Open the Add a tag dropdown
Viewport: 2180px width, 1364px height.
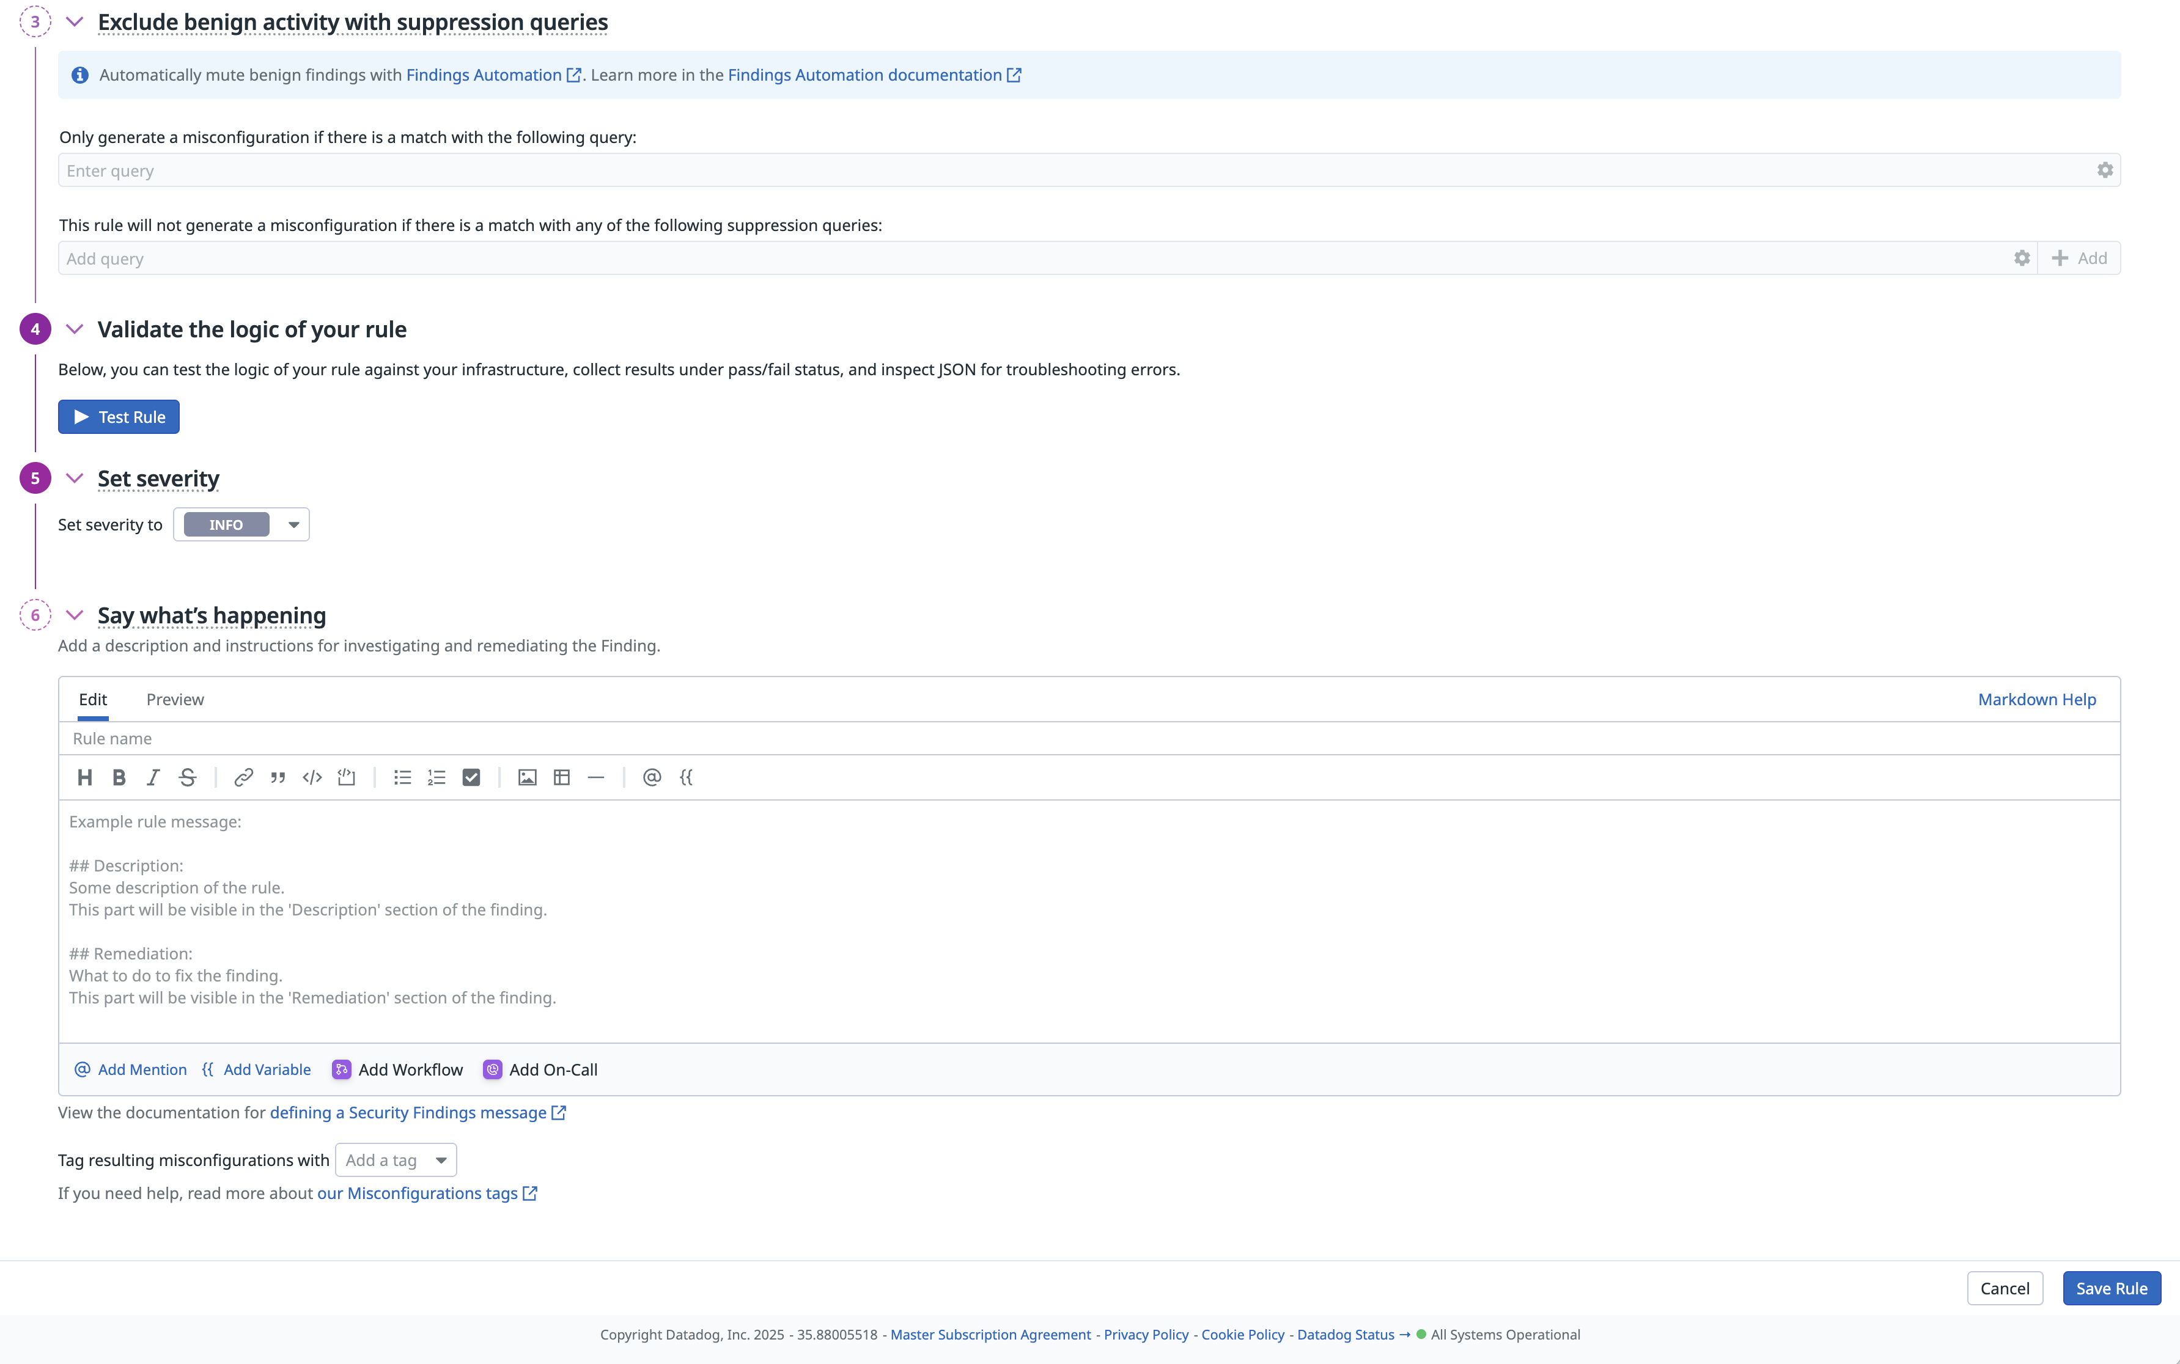coord(396,1160)
